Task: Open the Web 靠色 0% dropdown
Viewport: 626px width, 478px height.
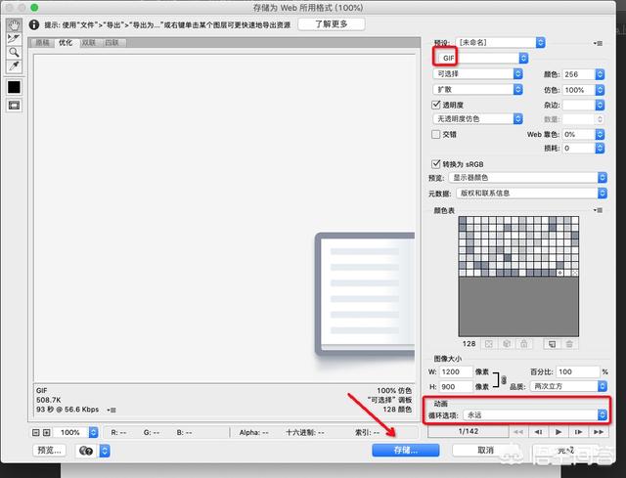Action: coord(584,135)
